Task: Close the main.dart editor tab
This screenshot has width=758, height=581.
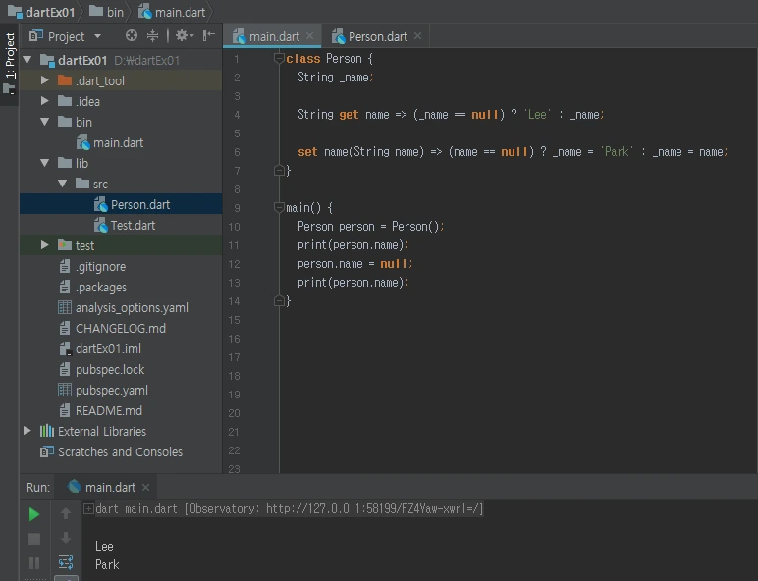Action: click(310, 36)
